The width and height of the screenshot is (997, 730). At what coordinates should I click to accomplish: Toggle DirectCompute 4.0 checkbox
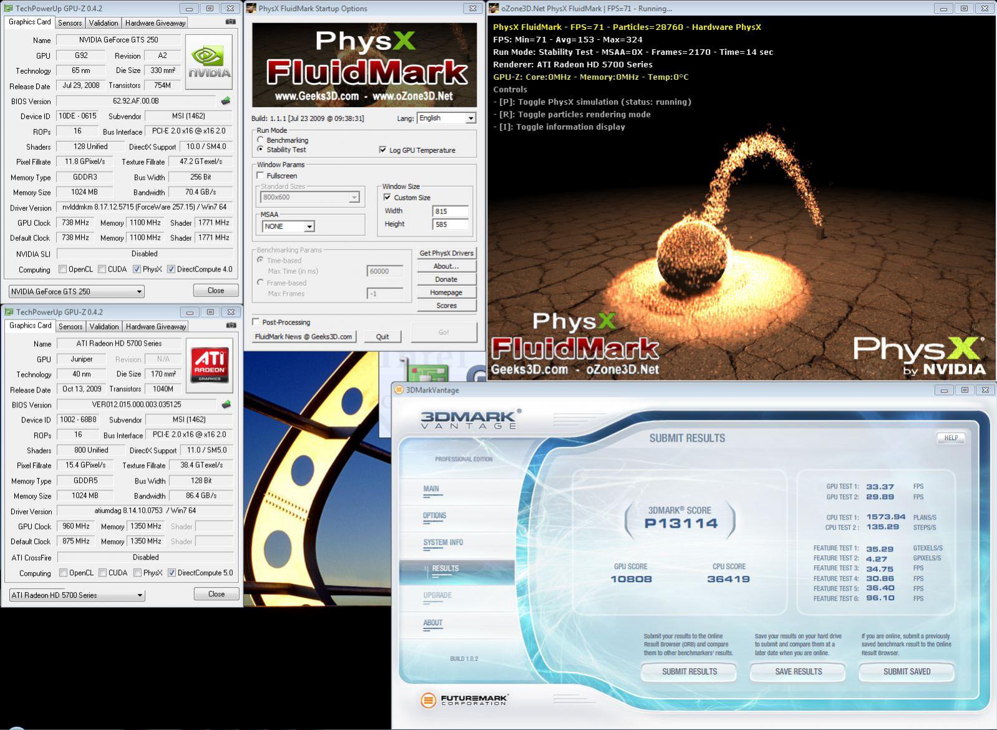point(171,270)
